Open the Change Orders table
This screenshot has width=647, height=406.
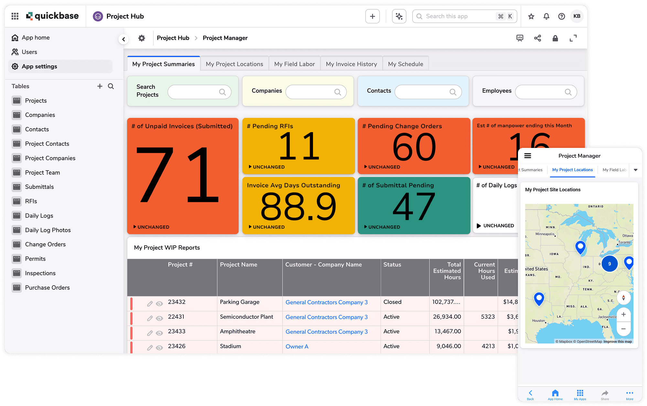[39, 245]
